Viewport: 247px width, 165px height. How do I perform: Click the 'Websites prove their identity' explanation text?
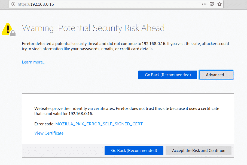127,111
